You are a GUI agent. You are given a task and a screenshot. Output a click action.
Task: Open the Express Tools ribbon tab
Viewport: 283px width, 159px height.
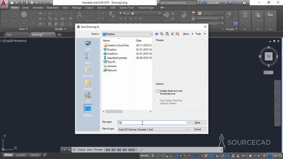click(x=127, y=8)
